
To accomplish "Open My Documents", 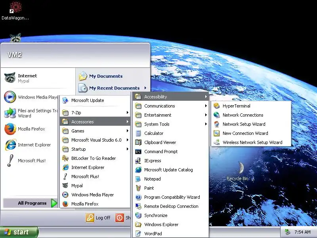I will click(x=113, y=76).
